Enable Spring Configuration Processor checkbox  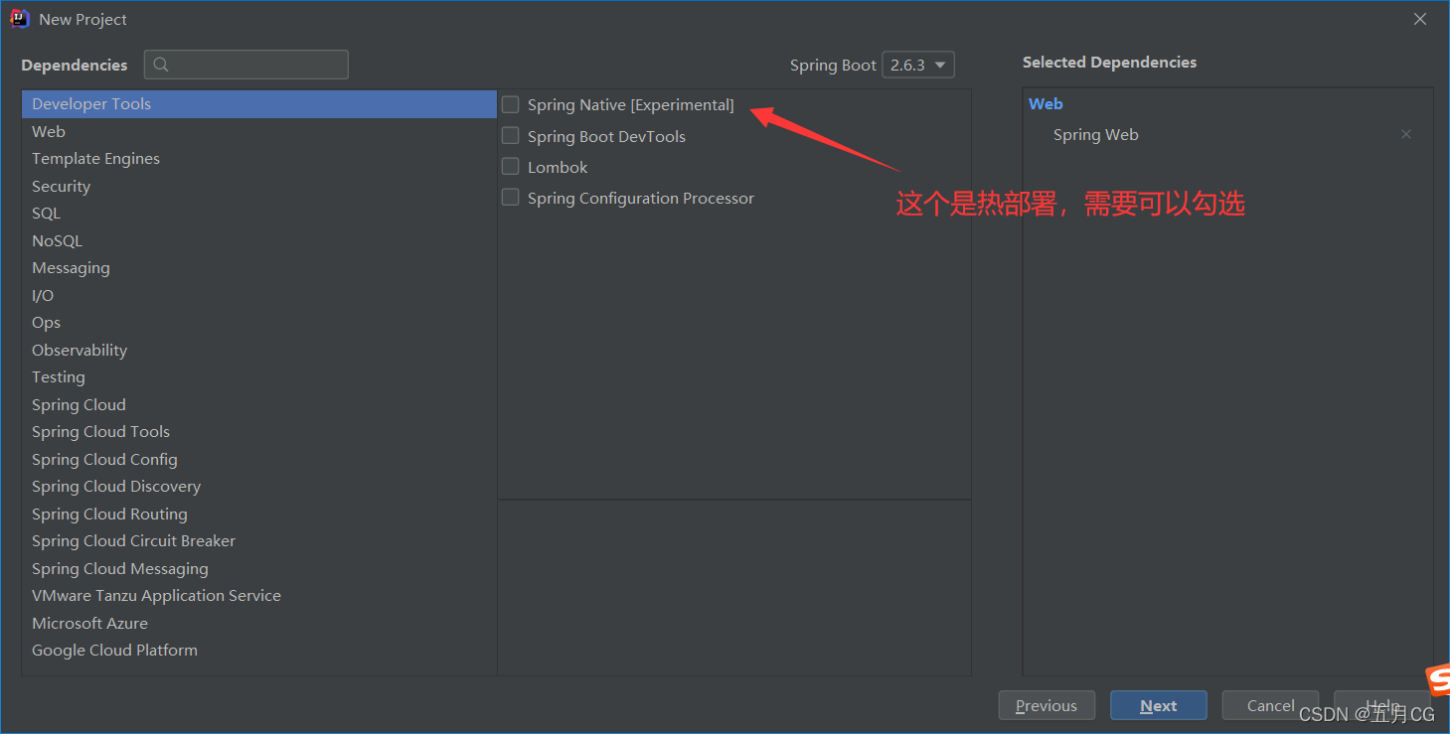[511, 197]
